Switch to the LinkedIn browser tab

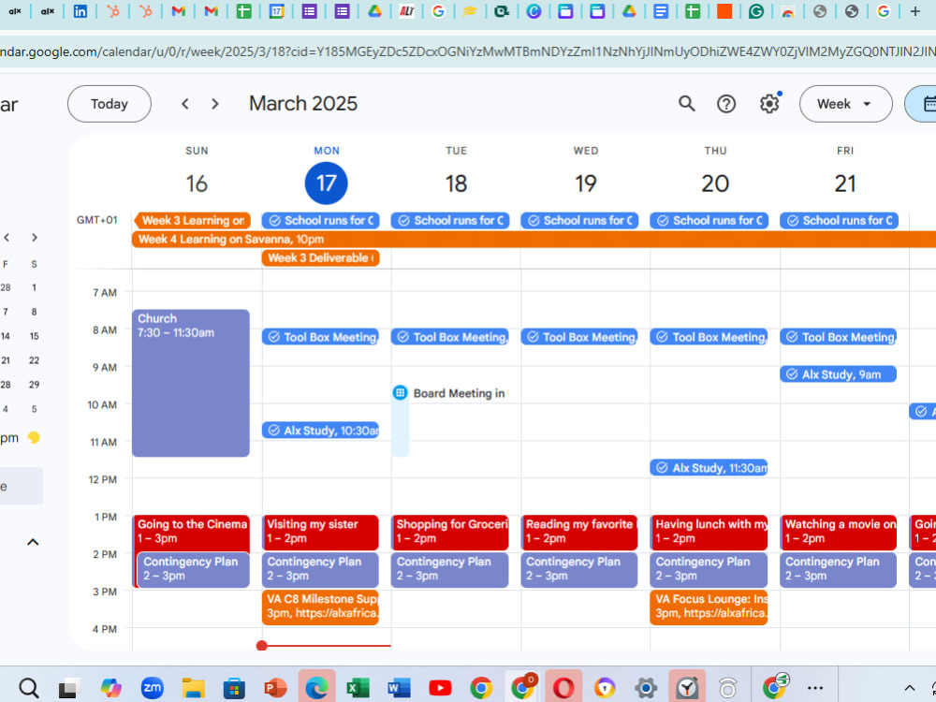(x=80, y=10)
